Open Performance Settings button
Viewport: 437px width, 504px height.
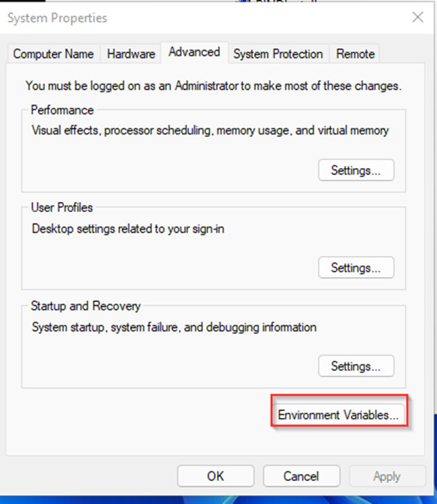tap(356, 170)
